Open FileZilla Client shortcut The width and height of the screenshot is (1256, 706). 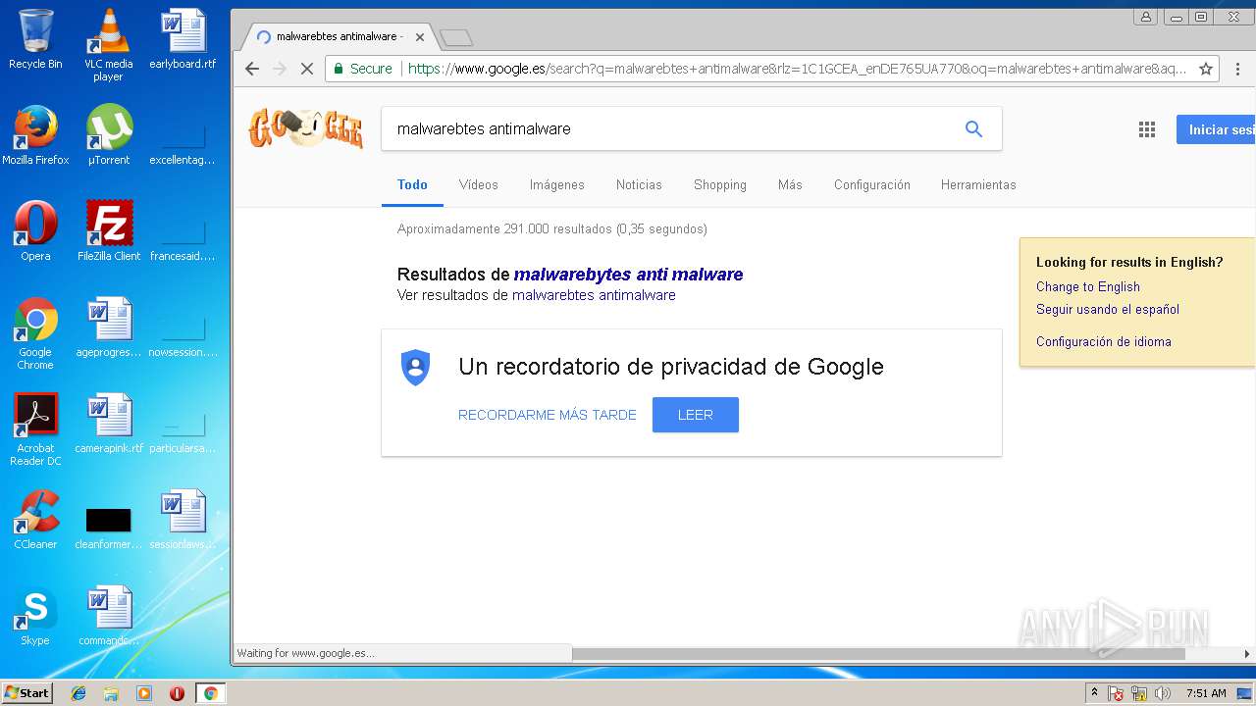click(108, 231)
